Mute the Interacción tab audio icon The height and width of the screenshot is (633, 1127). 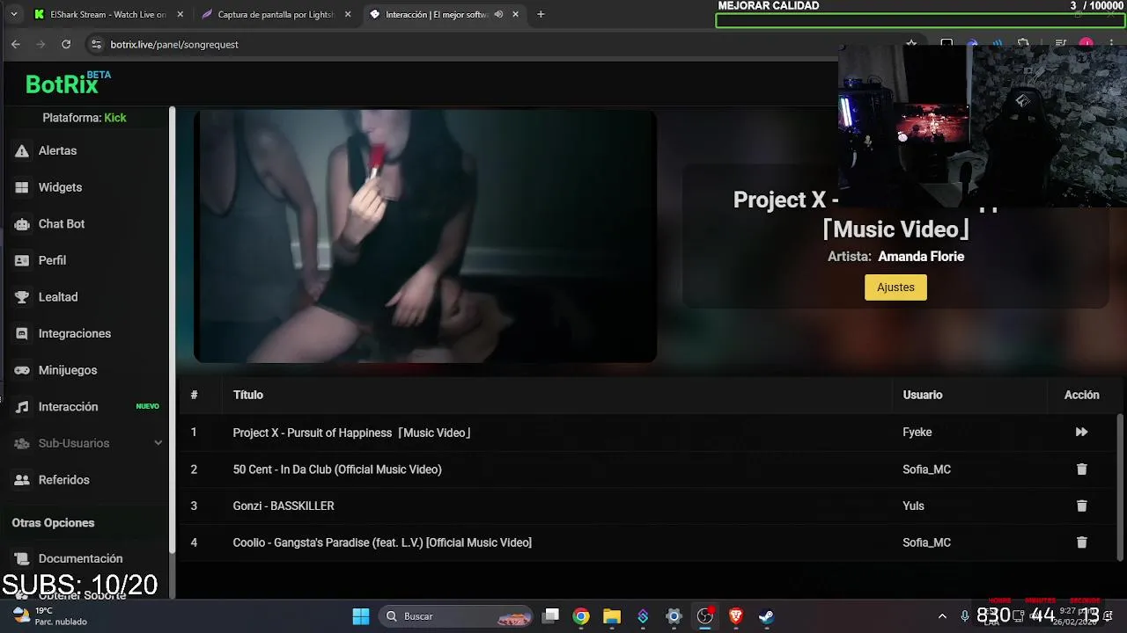pyautogui.click(x=499, y=14)
